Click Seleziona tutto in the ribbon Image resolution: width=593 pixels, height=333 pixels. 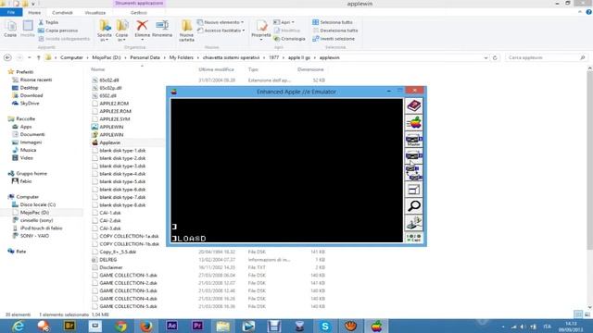(x=333, y=22)
